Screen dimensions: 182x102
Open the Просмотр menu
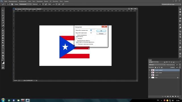55,1
